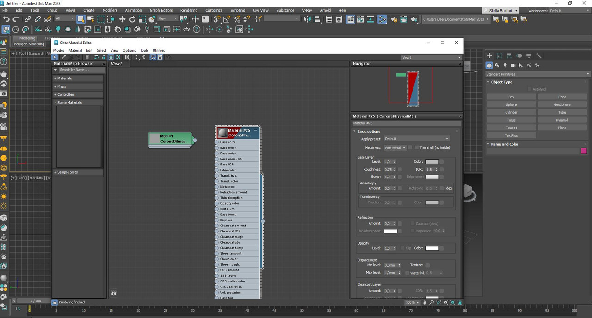
Task: Click the Delete Selected trash icon in Slate
Action: coord(87,57)
